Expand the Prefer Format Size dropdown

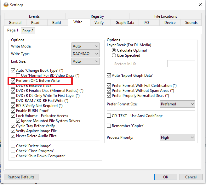pyautogui.click(x=177, y=104)
